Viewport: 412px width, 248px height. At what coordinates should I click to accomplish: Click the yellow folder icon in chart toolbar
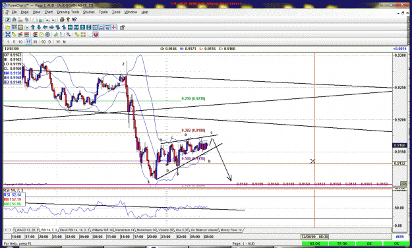8,27
